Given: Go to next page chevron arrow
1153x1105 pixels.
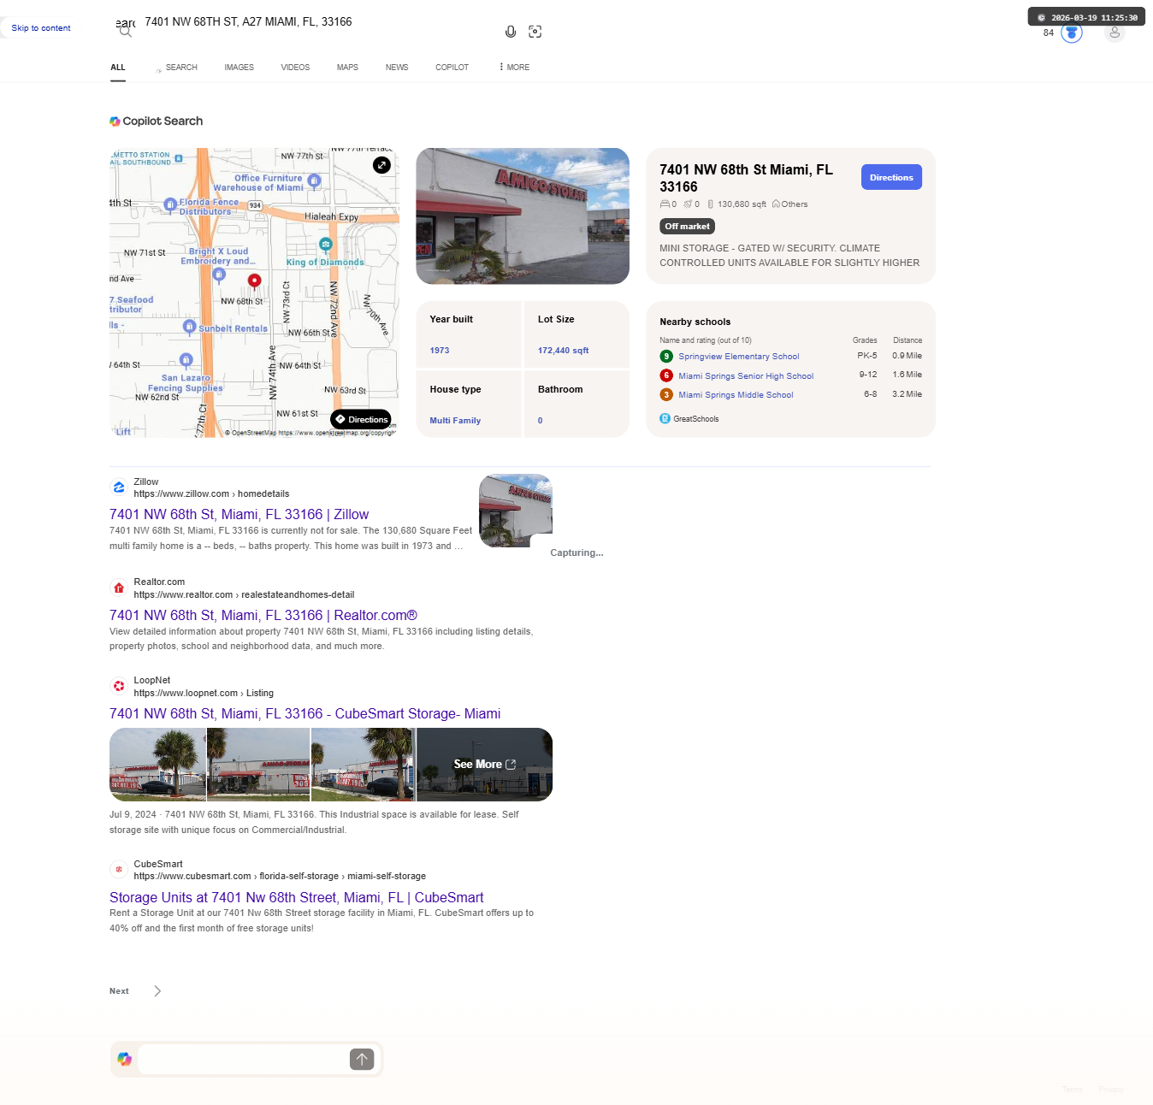Looking at the screenshot, I should click(157, 991).
